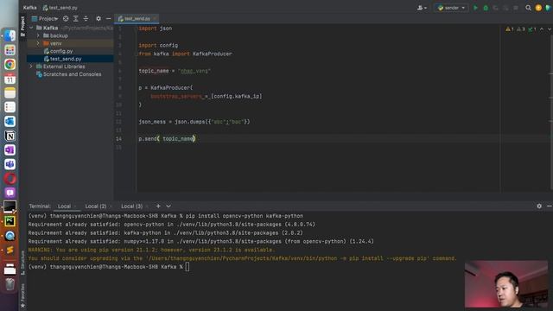Viewport: 553px width, 311px height.
Task: Open Launchpad from the Dock
Action: click(x=10, y=50)
